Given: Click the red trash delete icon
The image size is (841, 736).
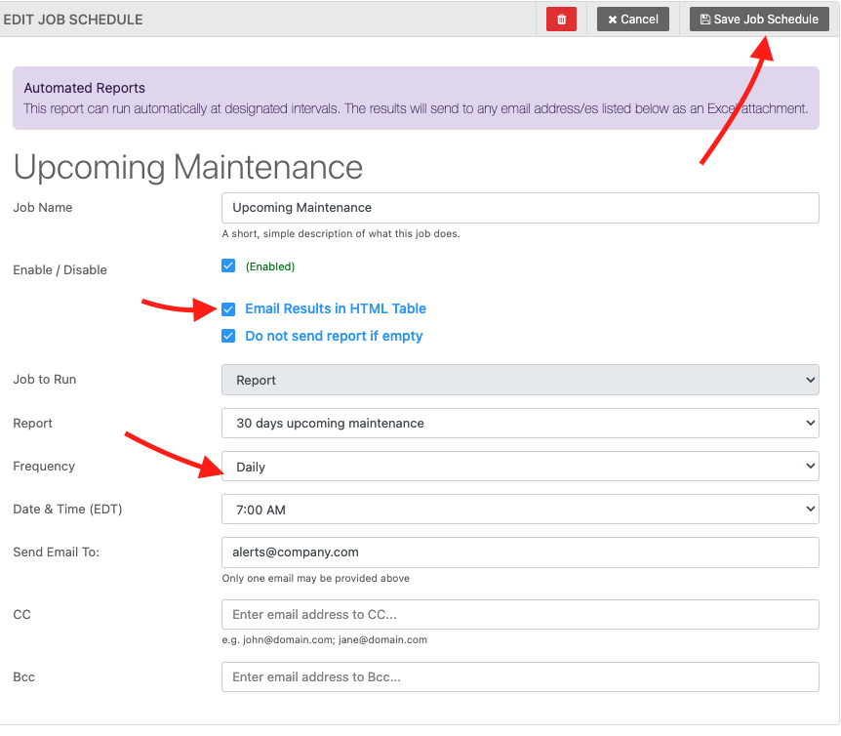Looking at the screenshot, I should (x=560, y=19).
